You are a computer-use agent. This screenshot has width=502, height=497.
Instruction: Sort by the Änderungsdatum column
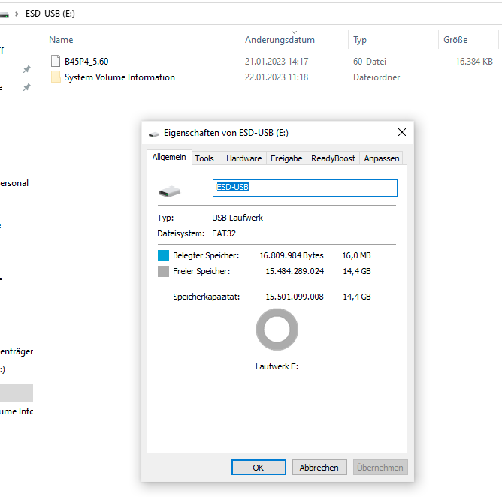[x=280, y=40]
